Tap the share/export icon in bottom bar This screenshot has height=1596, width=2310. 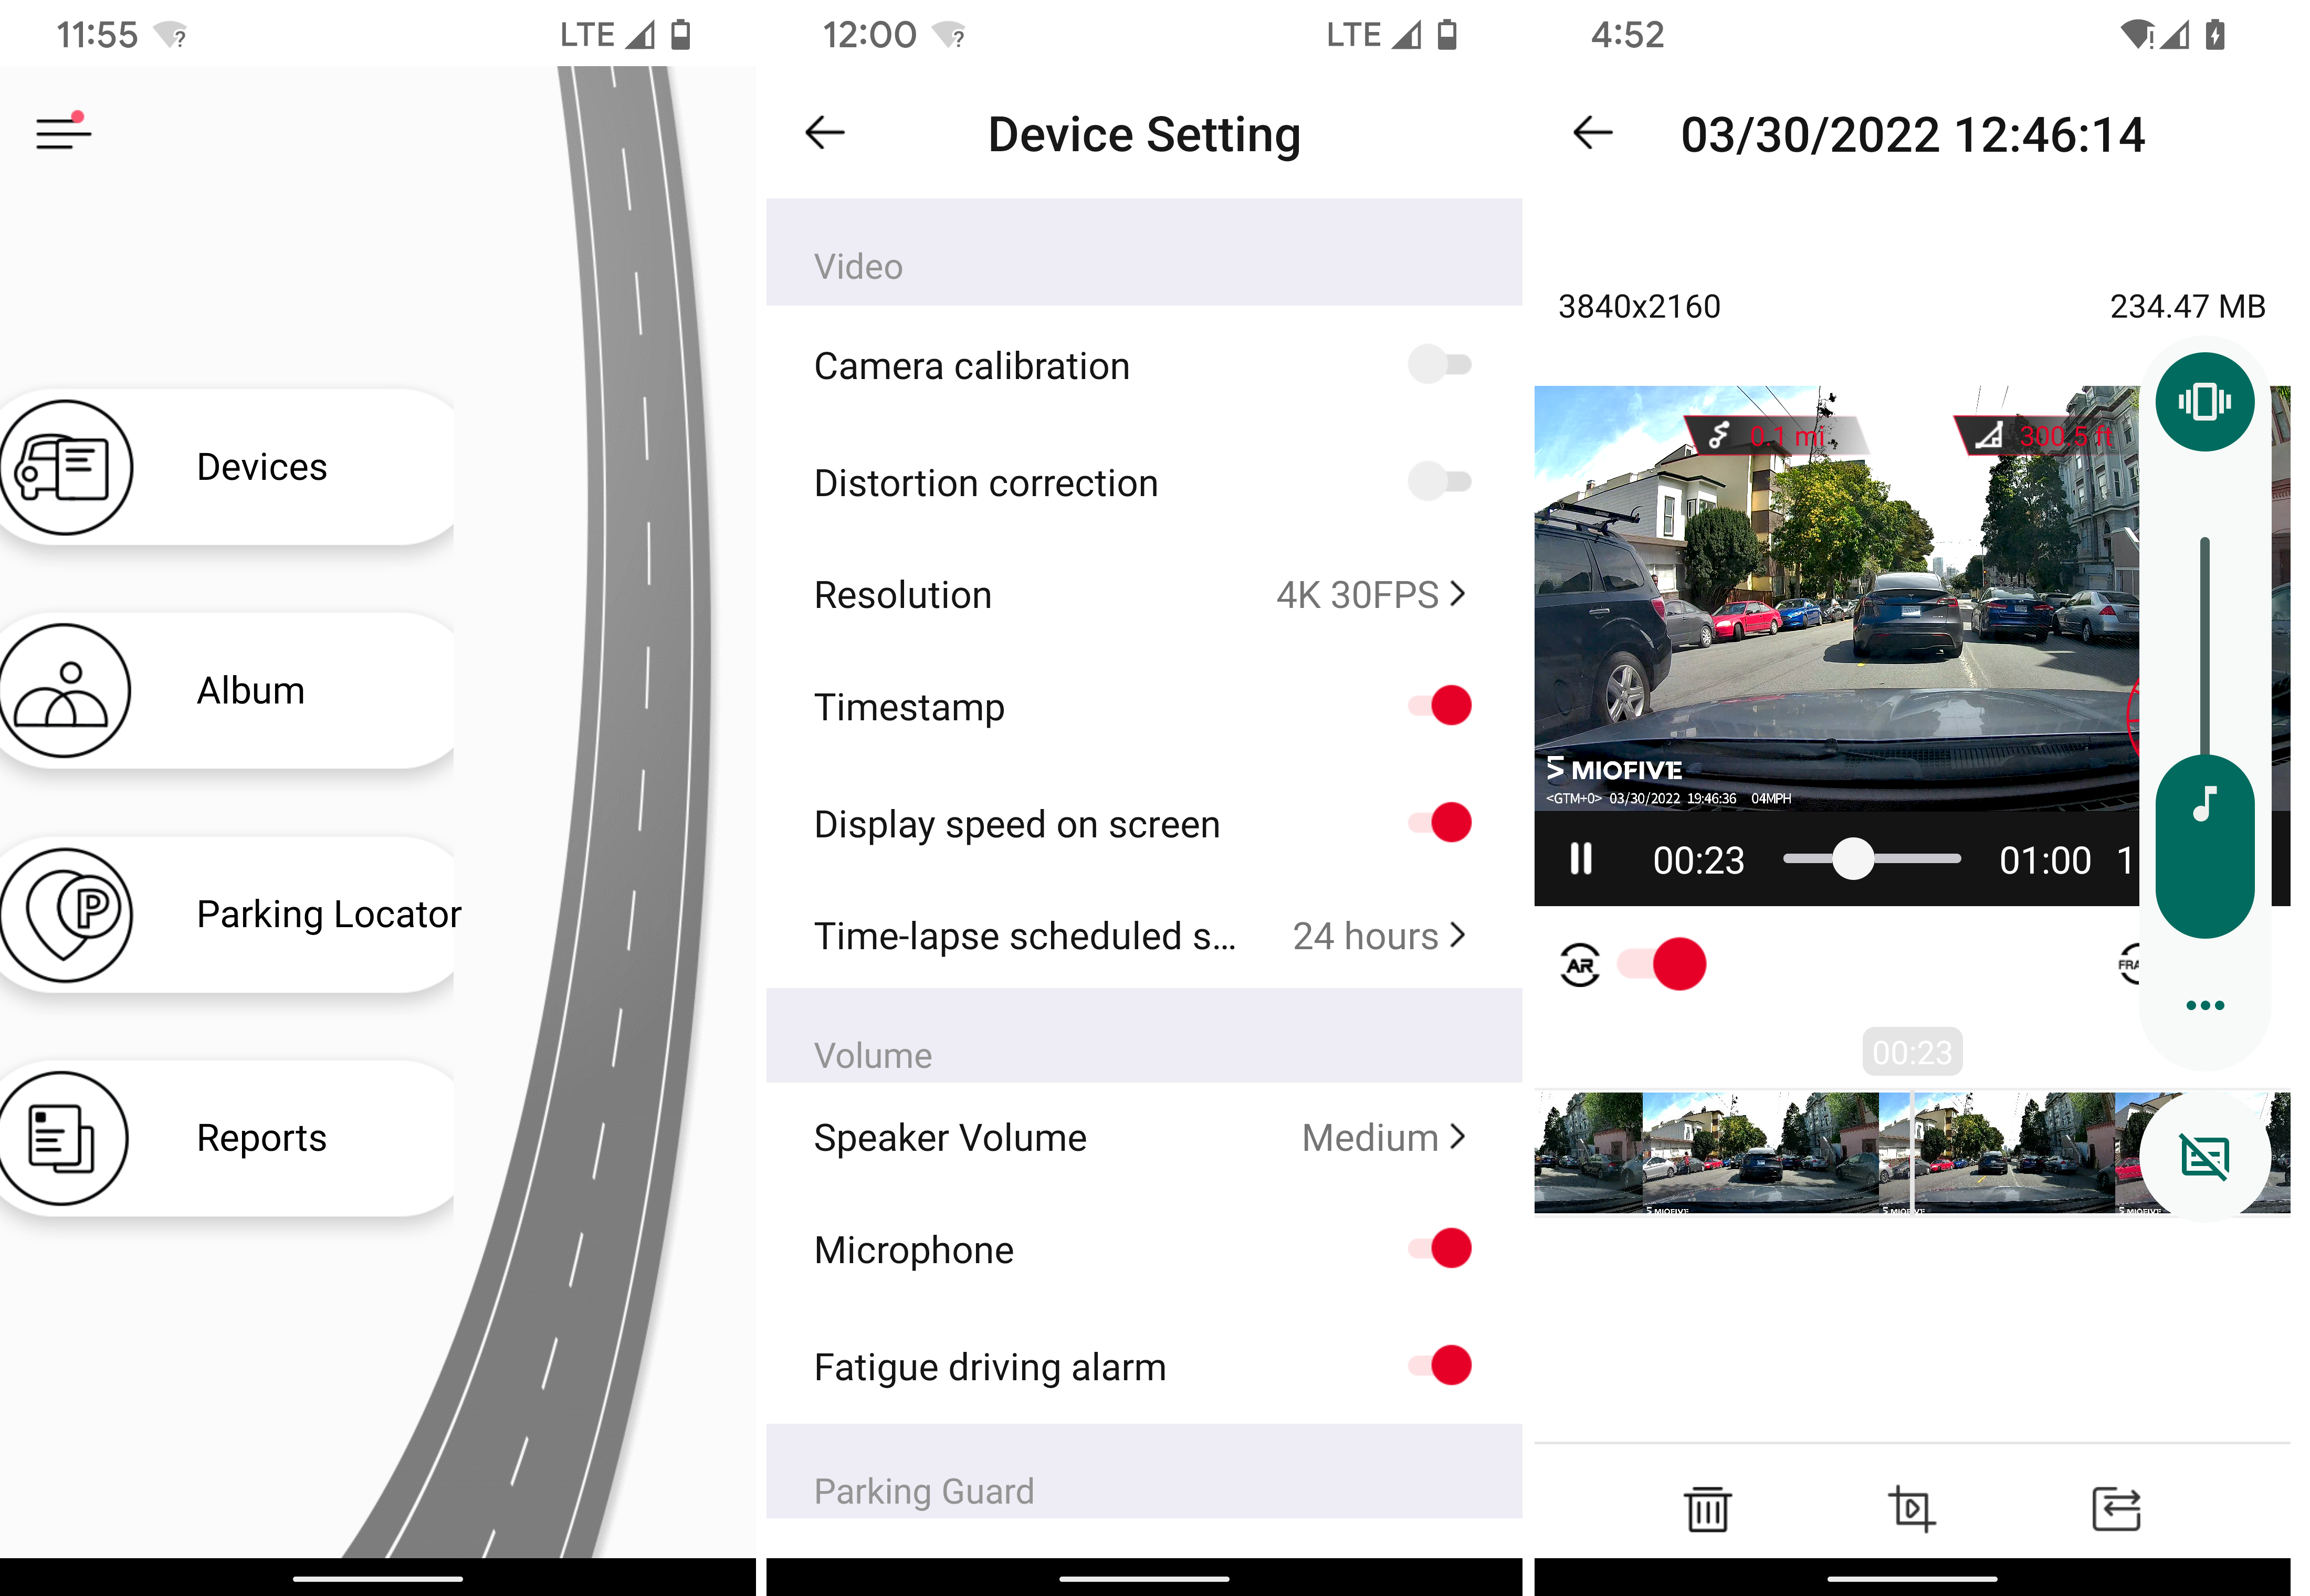click(2116, 1509)
